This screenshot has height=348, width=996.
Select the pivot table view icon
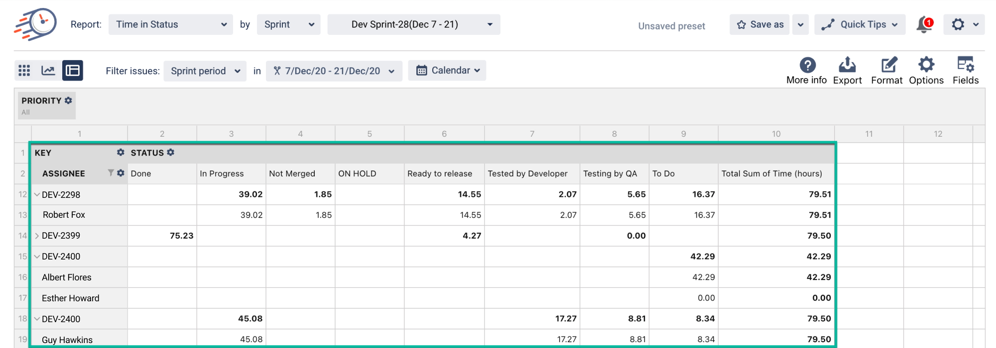point(73,71)
